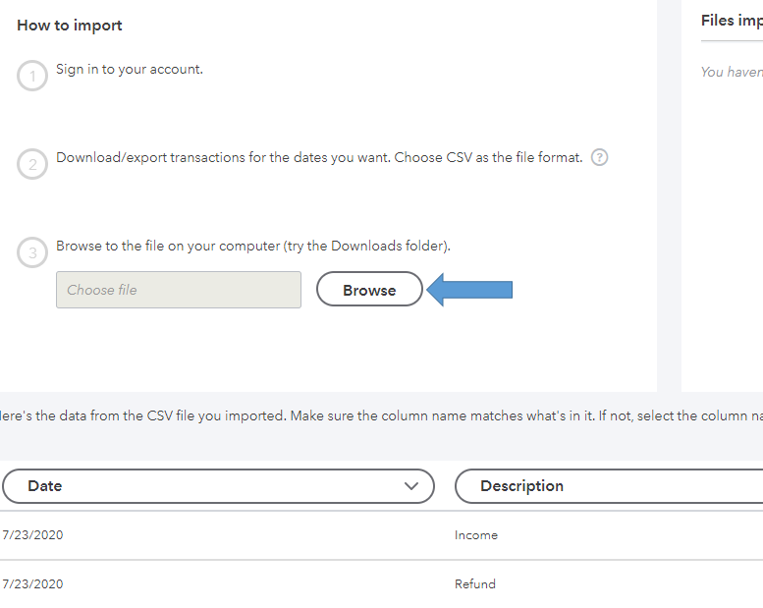Click the date in the Refund row

point(32,584)
